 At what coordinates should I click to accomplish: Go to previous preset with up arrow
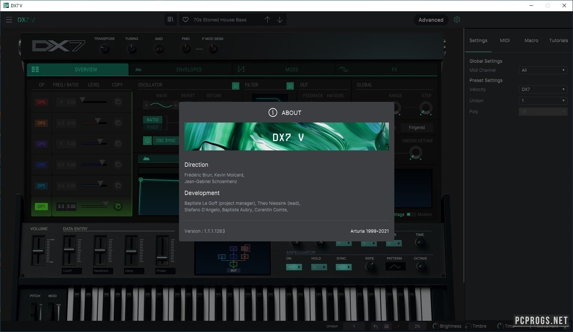267,20
